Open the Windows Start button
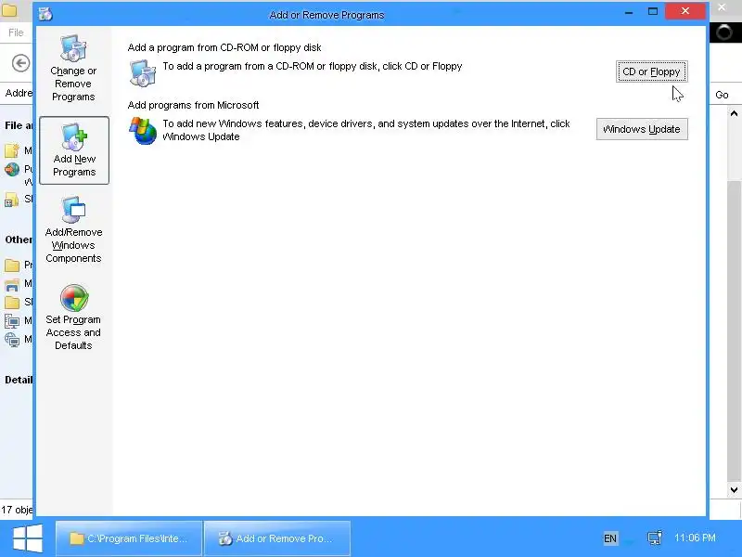Image resolution: width=742 pixels, height=557 pixels. (28, 538)
